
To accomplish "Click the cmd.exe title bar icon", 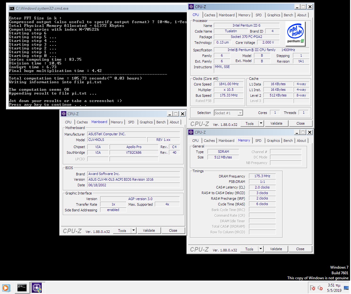I will click(12, 8).
